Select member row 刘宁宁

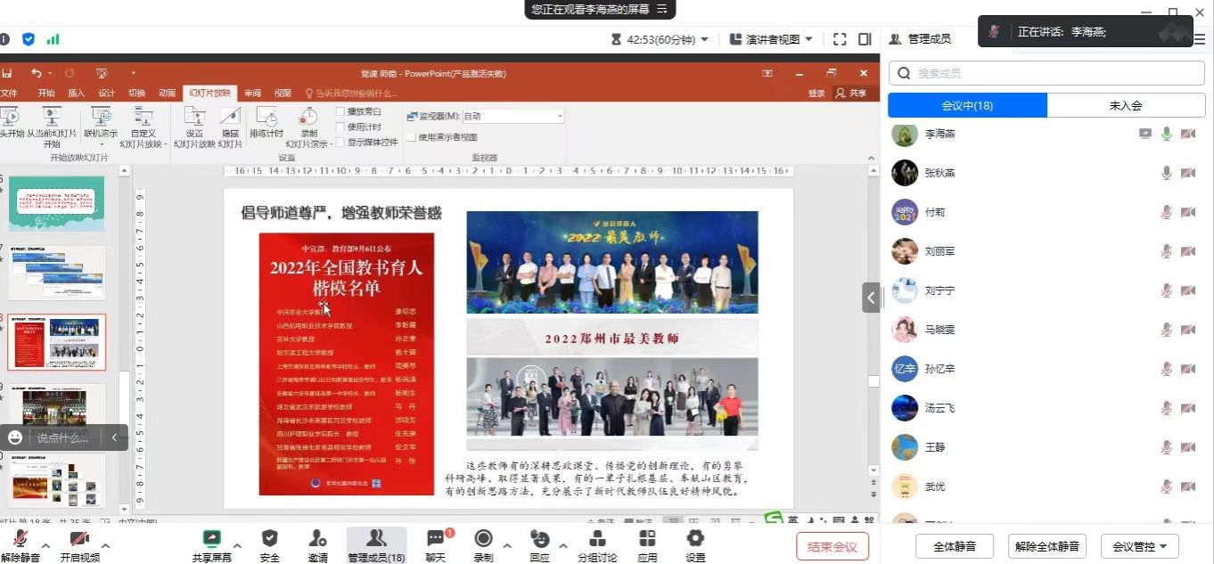[1046, 290]
